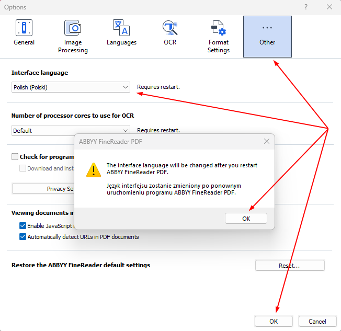Toggle the Download and install checkbox
Screen dimensions: 341x331
click(x=22, y=168)
